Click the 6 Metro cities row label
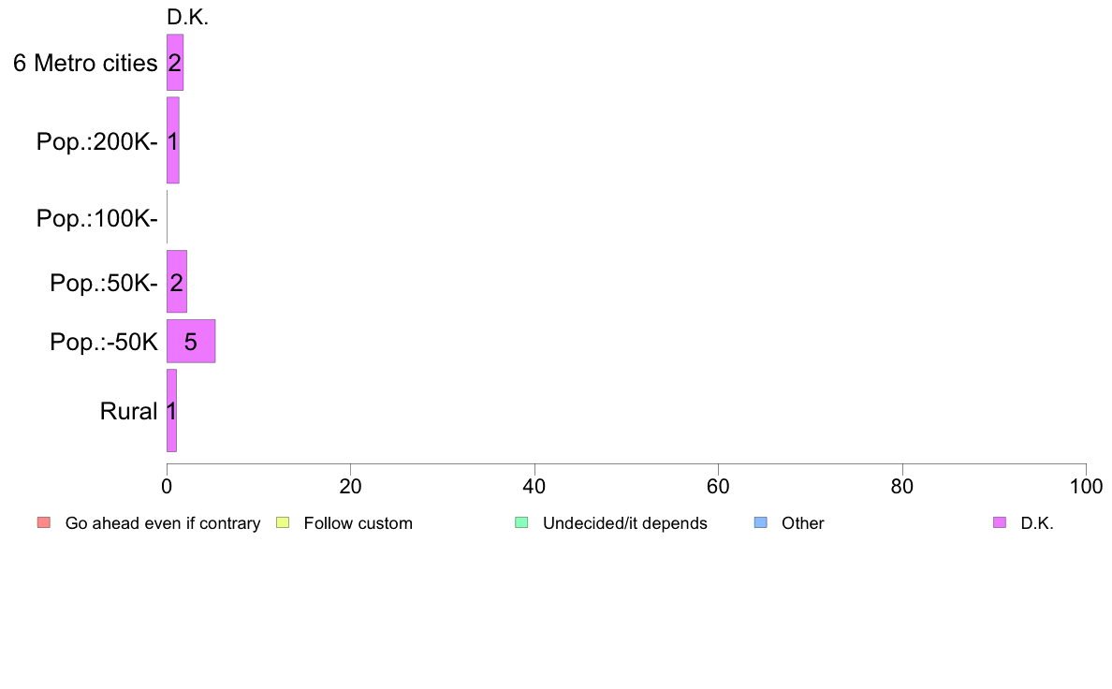 (x=85, y=63)
